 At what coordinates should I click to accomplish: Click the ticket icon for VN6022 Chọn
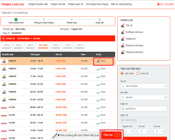pos(98,93)
